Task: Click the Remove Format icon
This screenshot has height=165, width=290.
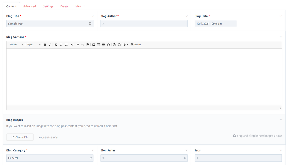Action: coord(56,45)
